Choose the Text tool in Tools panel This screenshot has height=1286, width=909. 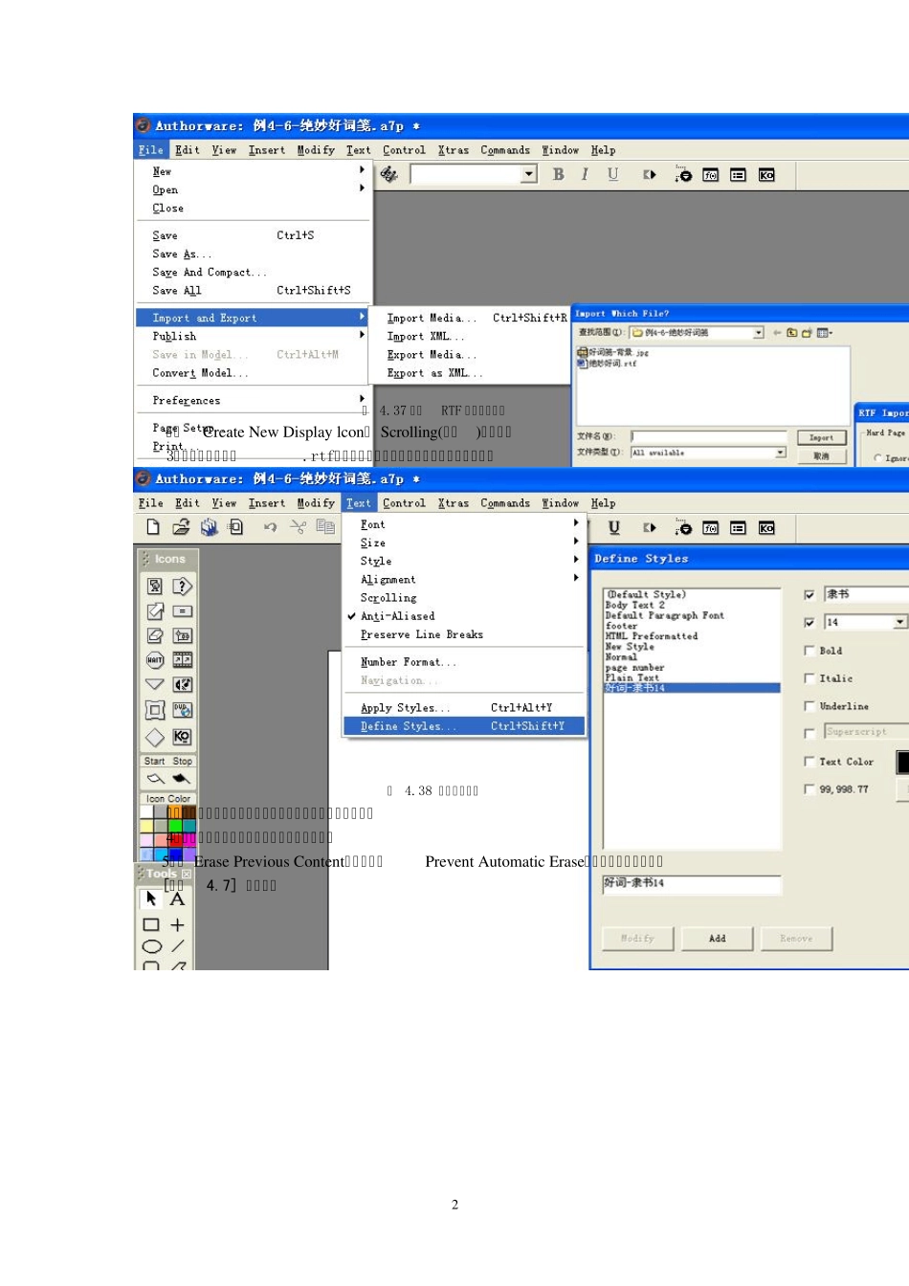[x=177, y=899]
